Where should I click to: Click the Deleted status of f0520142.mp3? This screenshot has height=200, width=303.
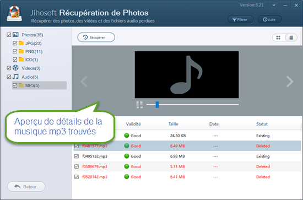click(x=263, y=177)
